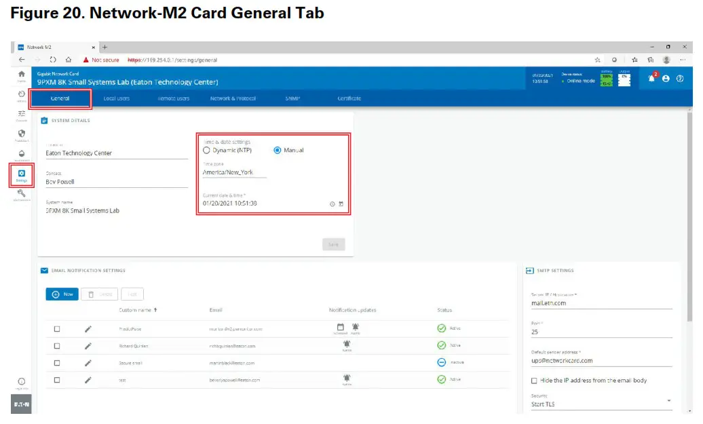703x424 pixels.
Task: Open the Time zone America/New_York selector
Action: 235,172
